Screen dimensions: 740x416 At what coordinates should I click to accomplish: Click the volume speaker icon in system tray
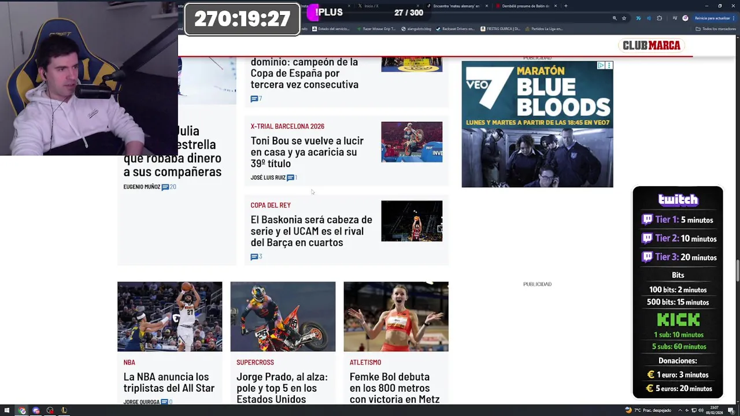pos(701,410)
